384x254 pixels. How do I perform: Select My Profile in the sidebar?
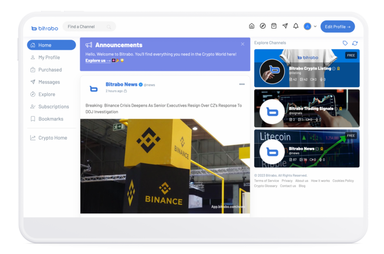(x=49, y=57)
